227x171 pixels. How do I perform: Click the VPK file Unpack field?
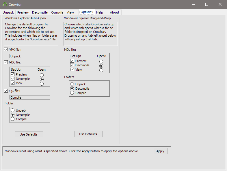30,56
